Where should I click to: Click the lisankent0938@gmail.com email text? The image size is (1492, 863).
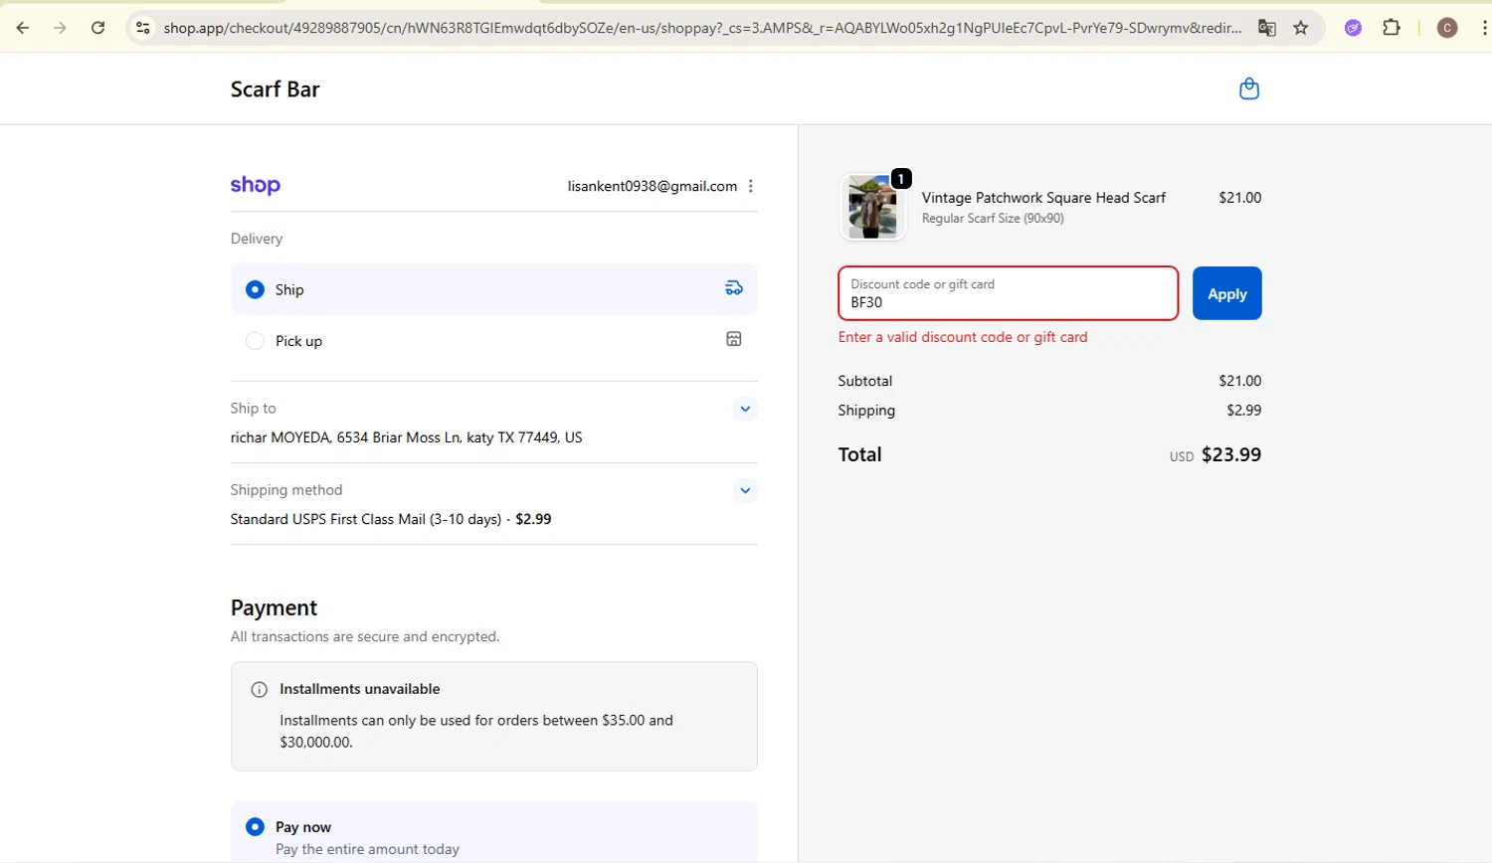(653, 186)
